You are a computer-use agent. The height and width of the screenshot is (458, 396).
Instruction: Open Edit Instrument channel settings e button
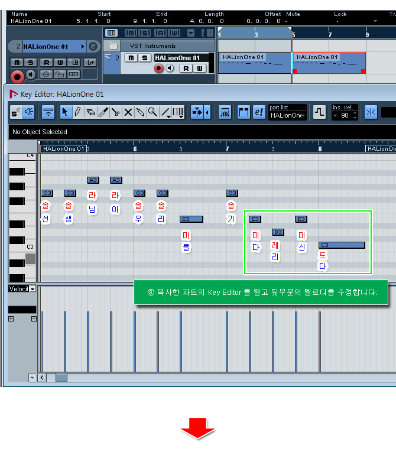click(93, 47)
